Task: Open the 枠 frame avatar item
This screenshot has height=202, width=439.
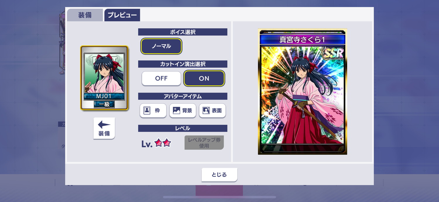Action: coord(153,111)
